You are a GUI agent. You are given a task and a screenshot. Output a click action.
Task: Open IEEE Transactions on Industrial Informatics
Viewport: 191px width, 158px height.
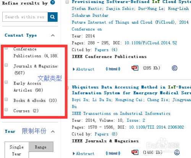click(x=121, y=113)
